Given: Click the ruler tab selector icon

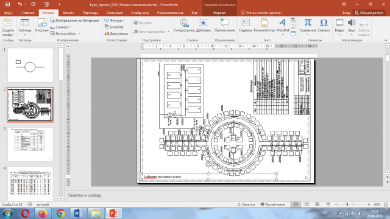Looking at the screenshot, I should (x=68, y=46).
